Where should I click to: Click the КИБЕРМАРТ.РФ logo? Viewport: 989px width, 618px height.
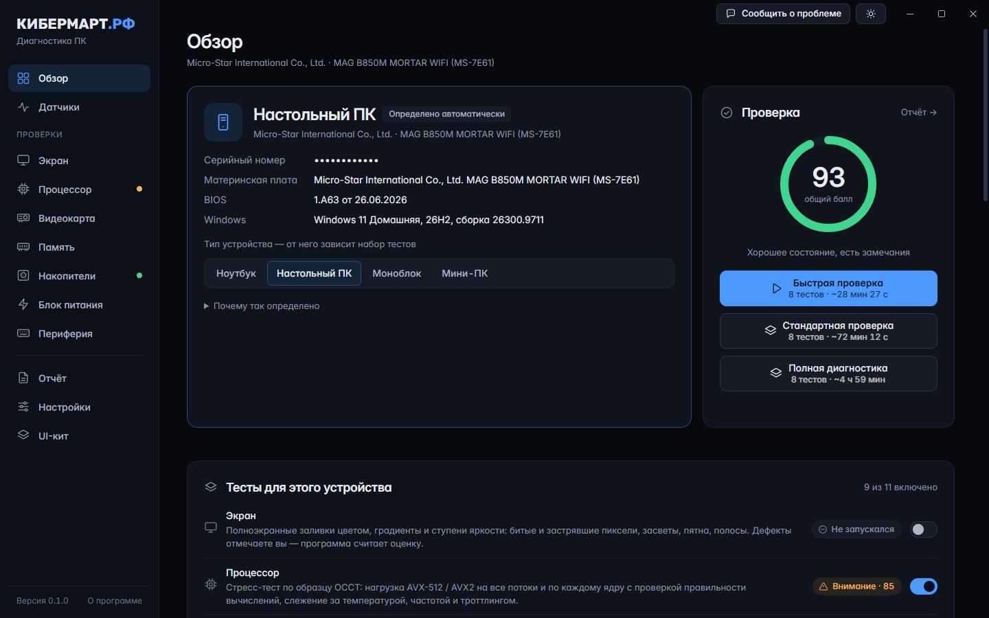click(x=76, y=24)
